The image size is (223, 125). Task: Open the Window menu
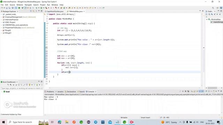[55, 5]
